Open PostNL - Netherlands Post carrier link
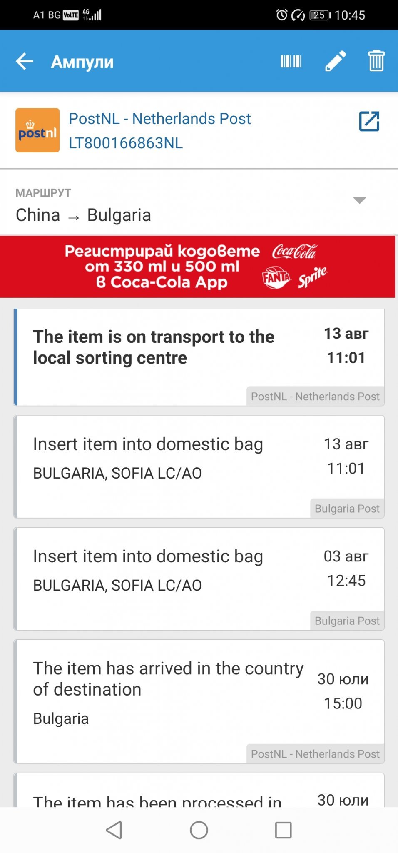The width and height of the screenshot is (398, 853). 159,119
